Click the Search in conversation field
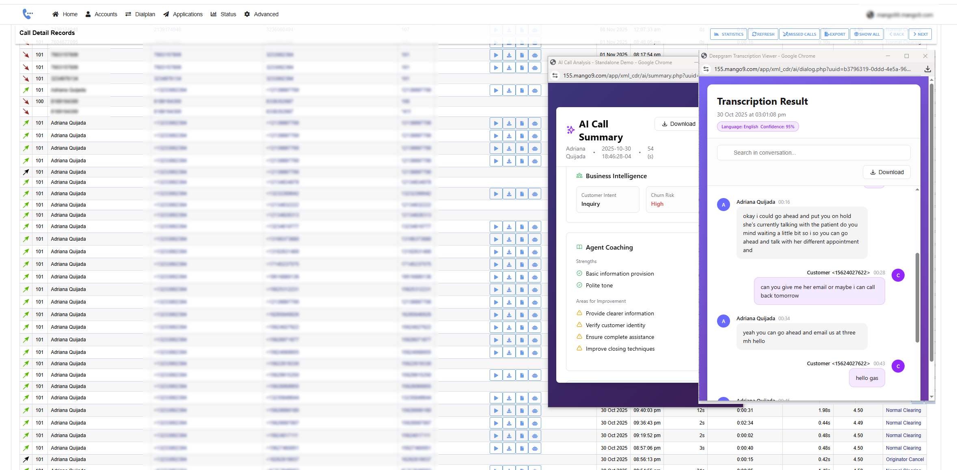The image size is (957, 470). point(813,153)
